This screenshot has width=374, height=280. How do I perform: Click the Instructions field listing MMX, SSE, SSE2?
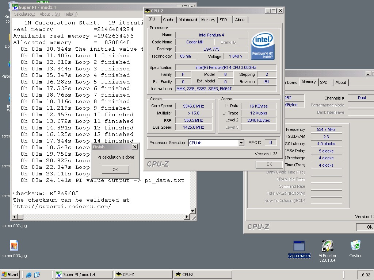click(x=226, y=89)
